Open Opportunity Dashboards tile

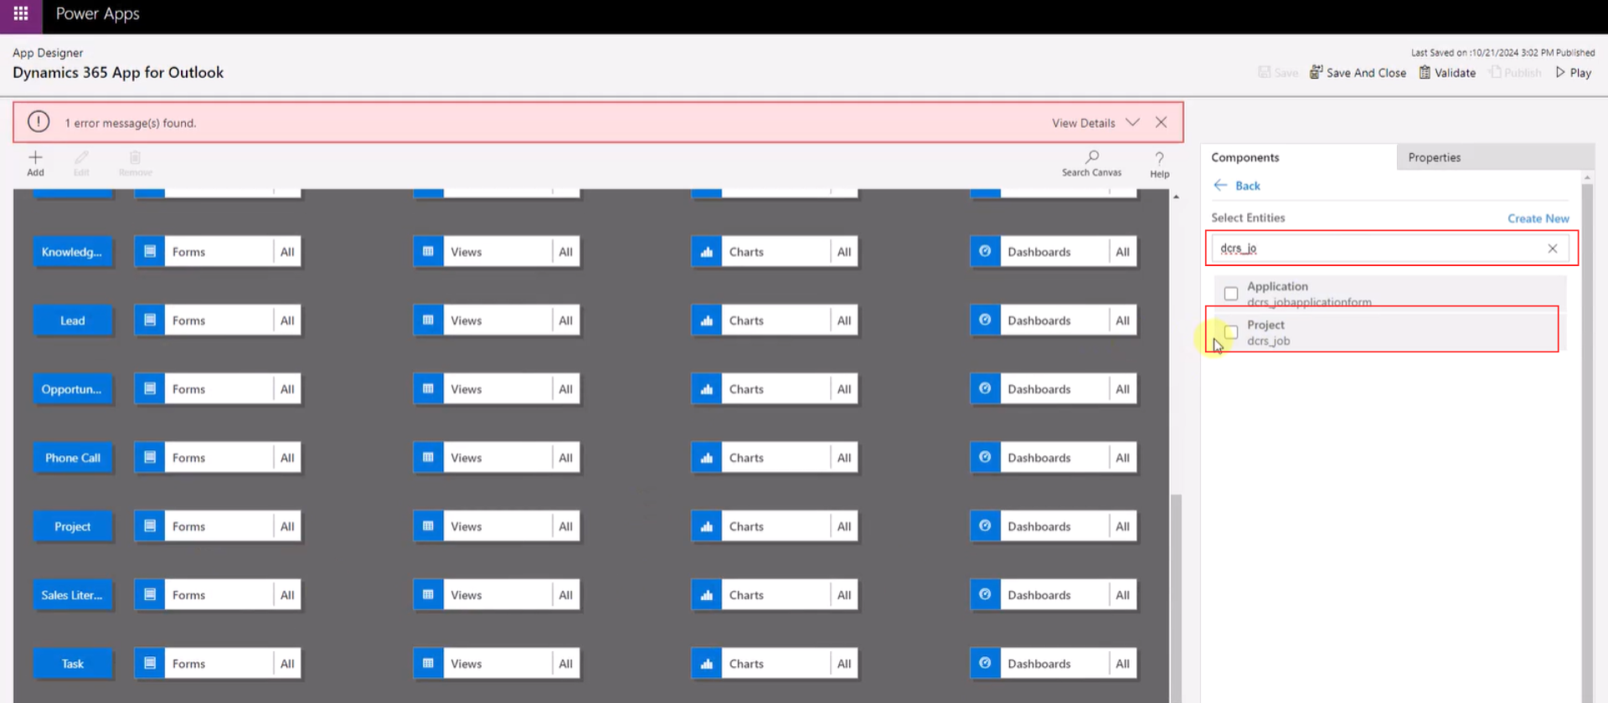(1054, 389)
